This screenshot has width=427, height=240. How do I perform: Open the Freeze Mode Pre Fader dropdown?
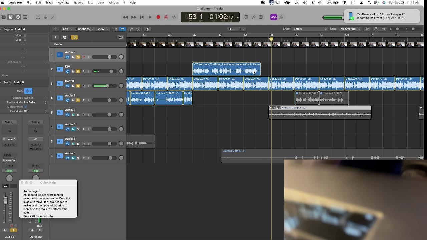click(35, 102)
